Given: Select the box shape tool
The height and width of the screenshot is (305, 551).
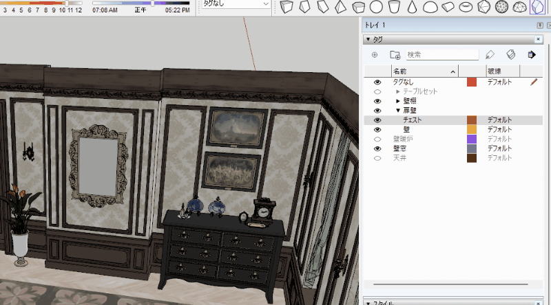Looking at the screenshot, I should pos(287,7).
